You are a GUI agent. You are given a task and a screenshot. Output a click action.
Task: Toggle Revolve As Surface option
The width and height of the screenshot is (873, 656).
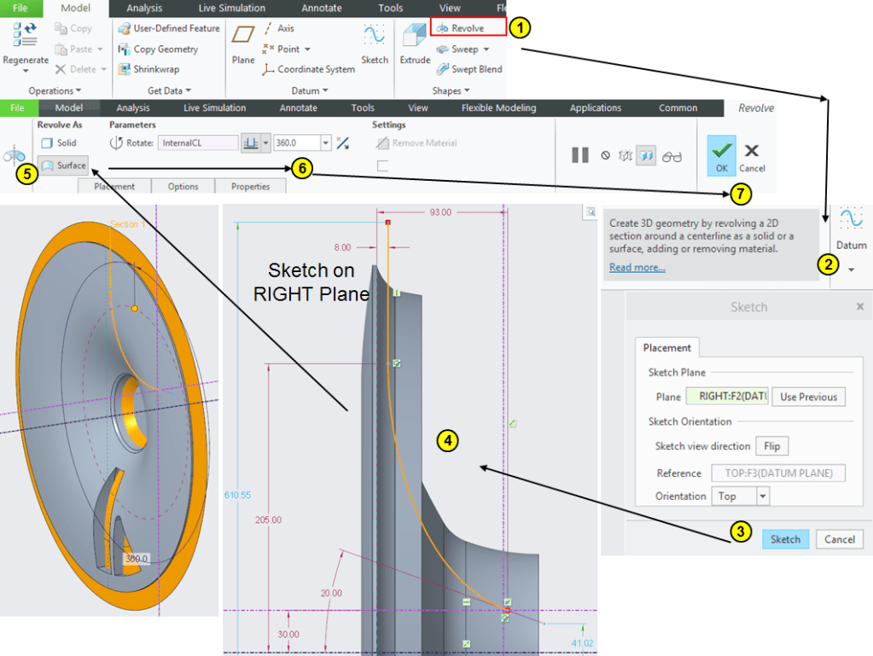pos(65,165)
